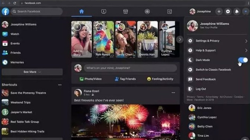250x140 pixels.
Task: Expand Settings & Privacy chevron
Action: (246, 41)
